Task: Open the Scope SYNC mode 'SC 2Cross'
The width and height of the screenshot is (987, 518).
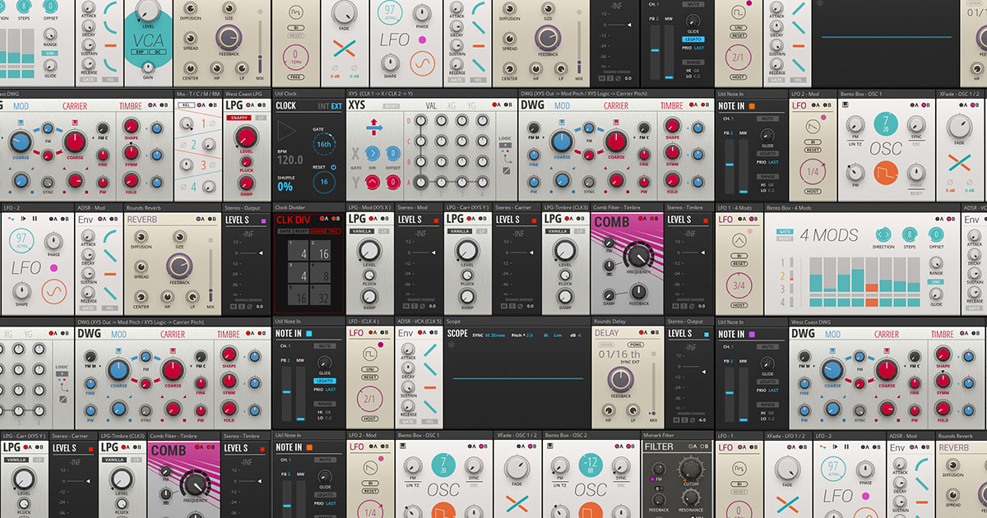Action: pos(495,335)
